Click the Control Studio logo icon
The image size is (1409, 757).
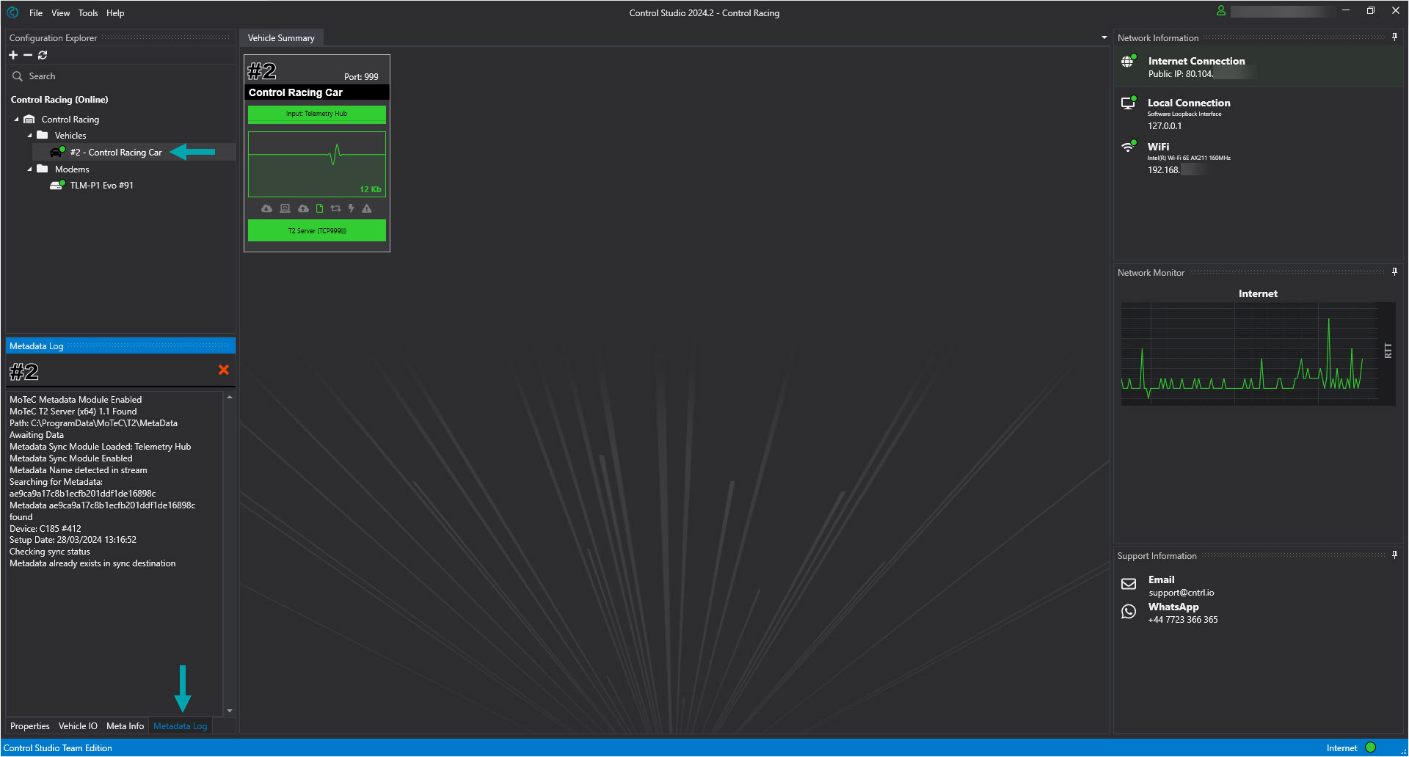click(x=12, y=12)
